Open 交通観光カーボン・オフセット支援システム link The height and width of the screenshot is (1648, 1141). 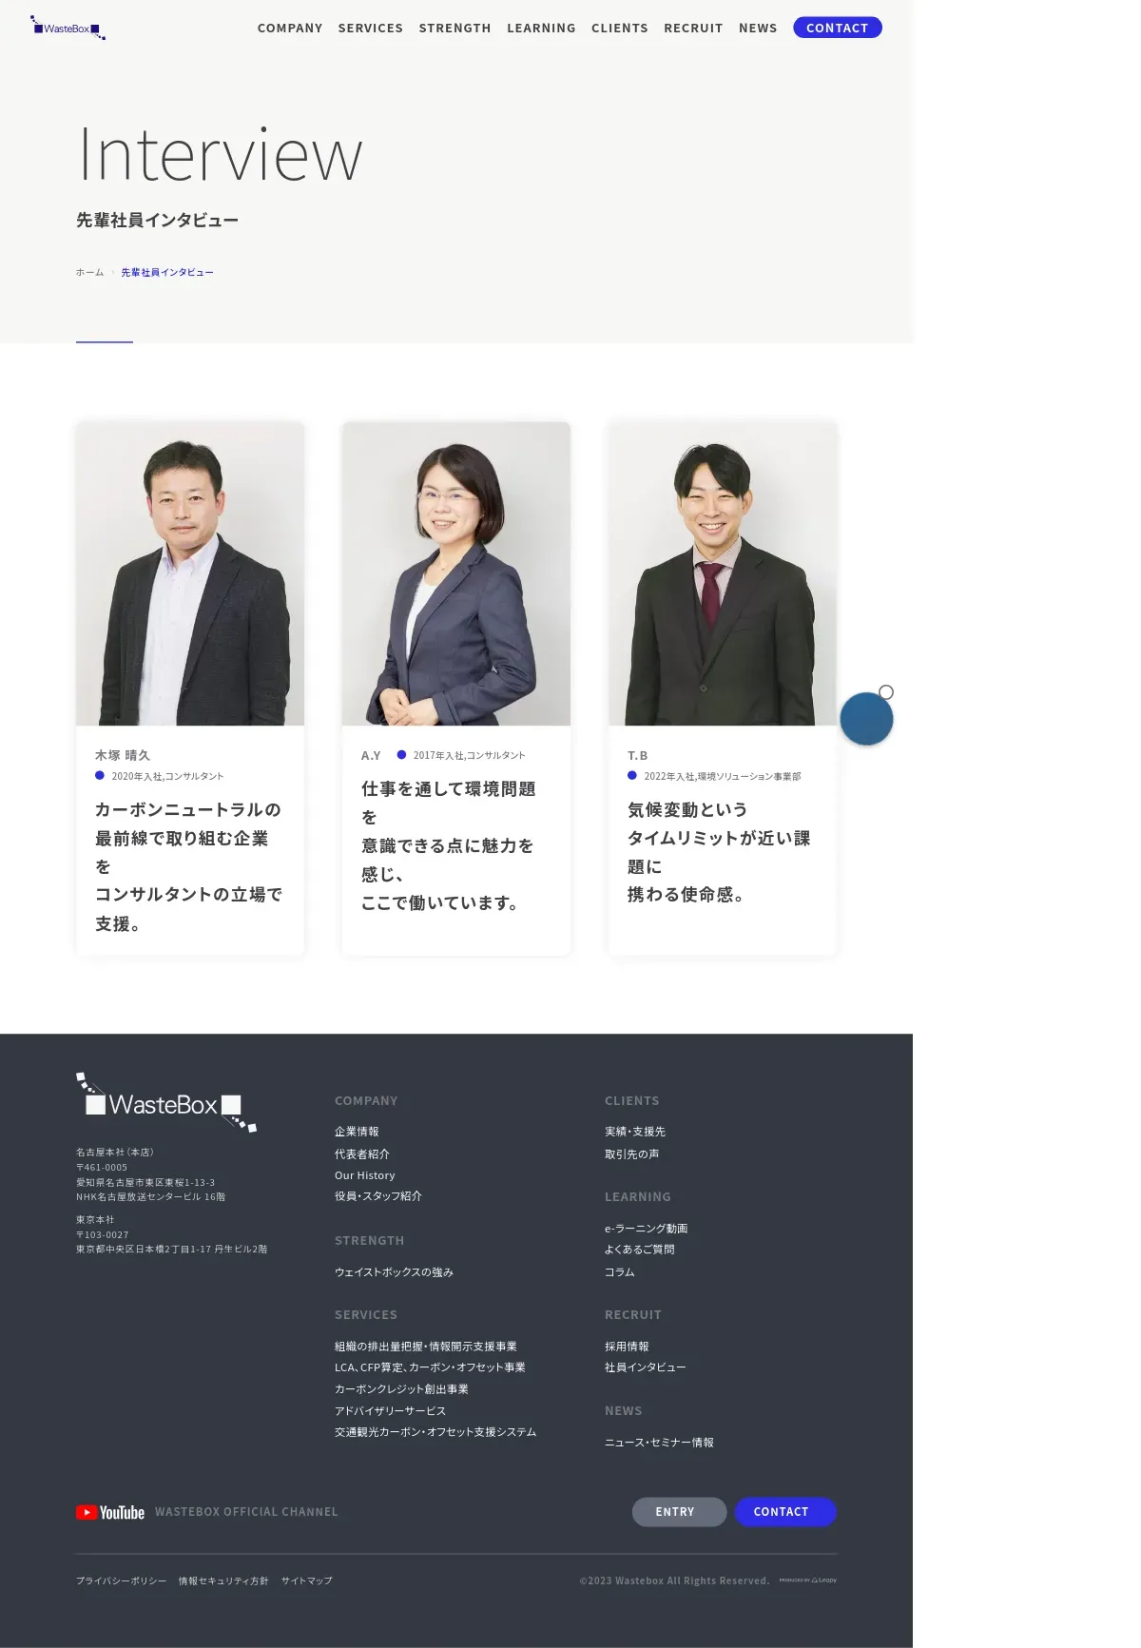click(x=435, y=1432)
